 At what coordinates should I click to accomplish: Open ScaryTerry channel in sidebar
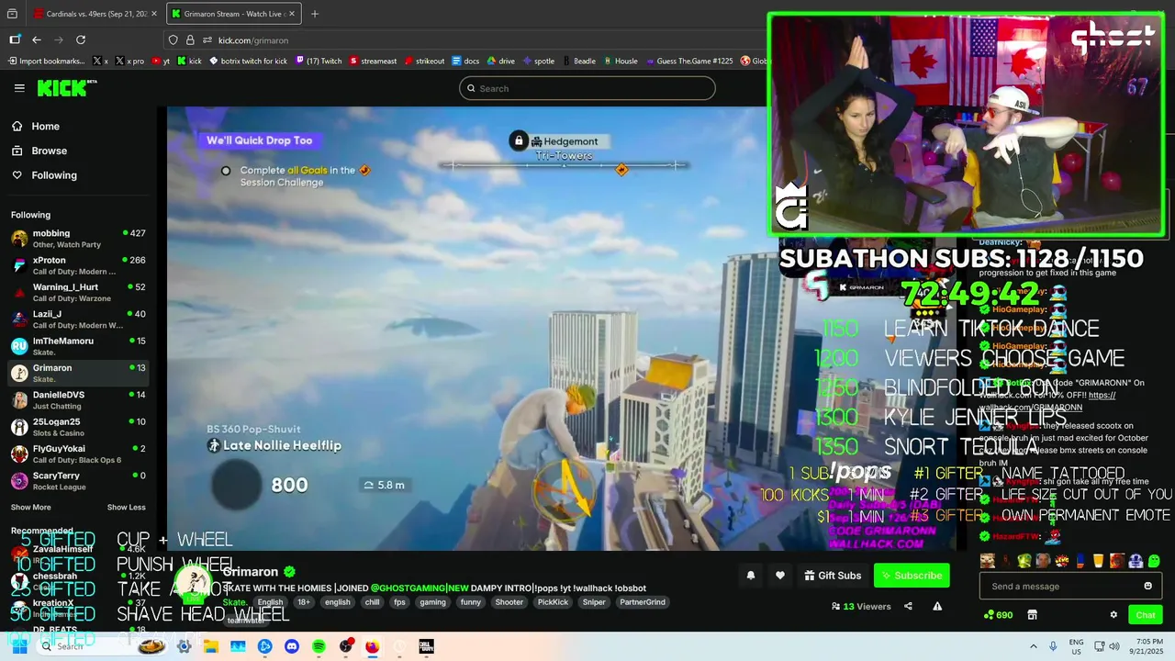tap(78, 481)
